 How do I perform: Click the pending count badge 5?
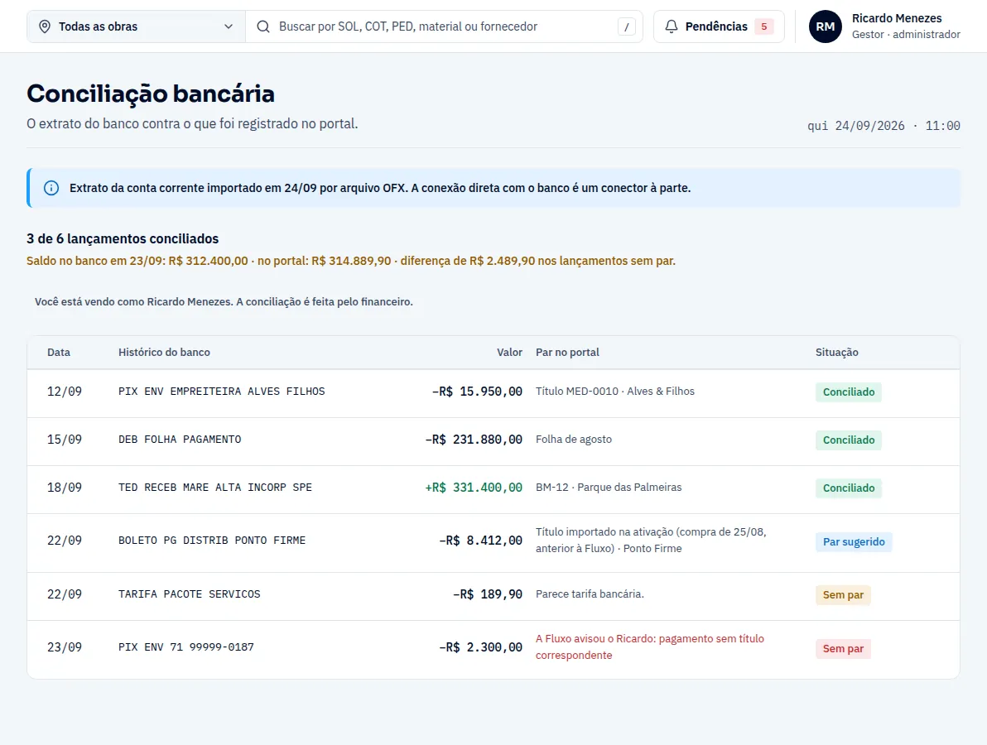(x=763, y=26)
